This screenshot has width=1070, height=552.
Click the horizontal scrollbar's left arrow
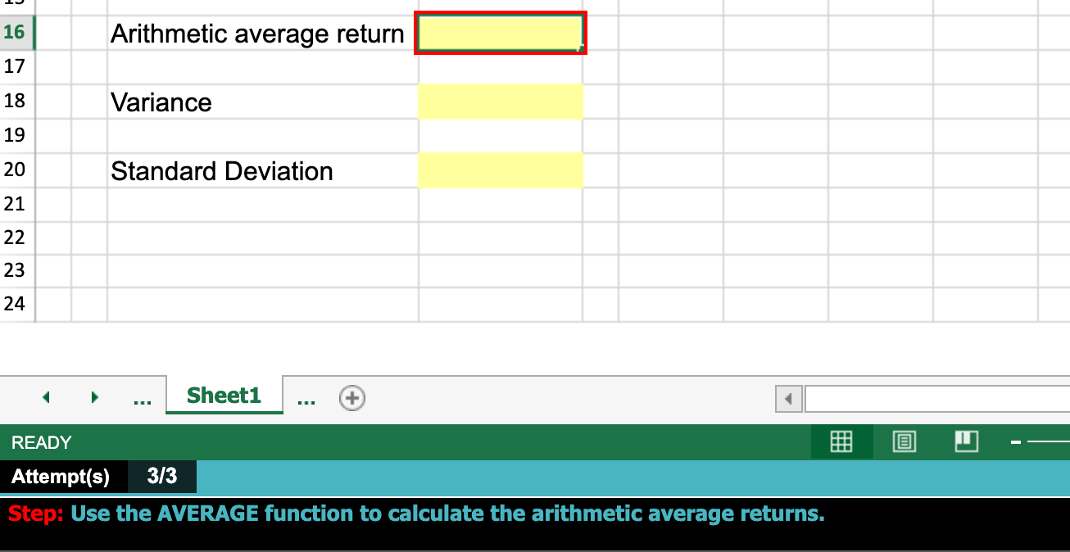[x=787, y=399]
